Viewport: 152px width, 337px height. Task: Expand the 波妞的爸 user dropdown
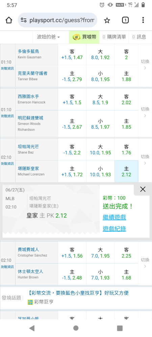[48, 37]
